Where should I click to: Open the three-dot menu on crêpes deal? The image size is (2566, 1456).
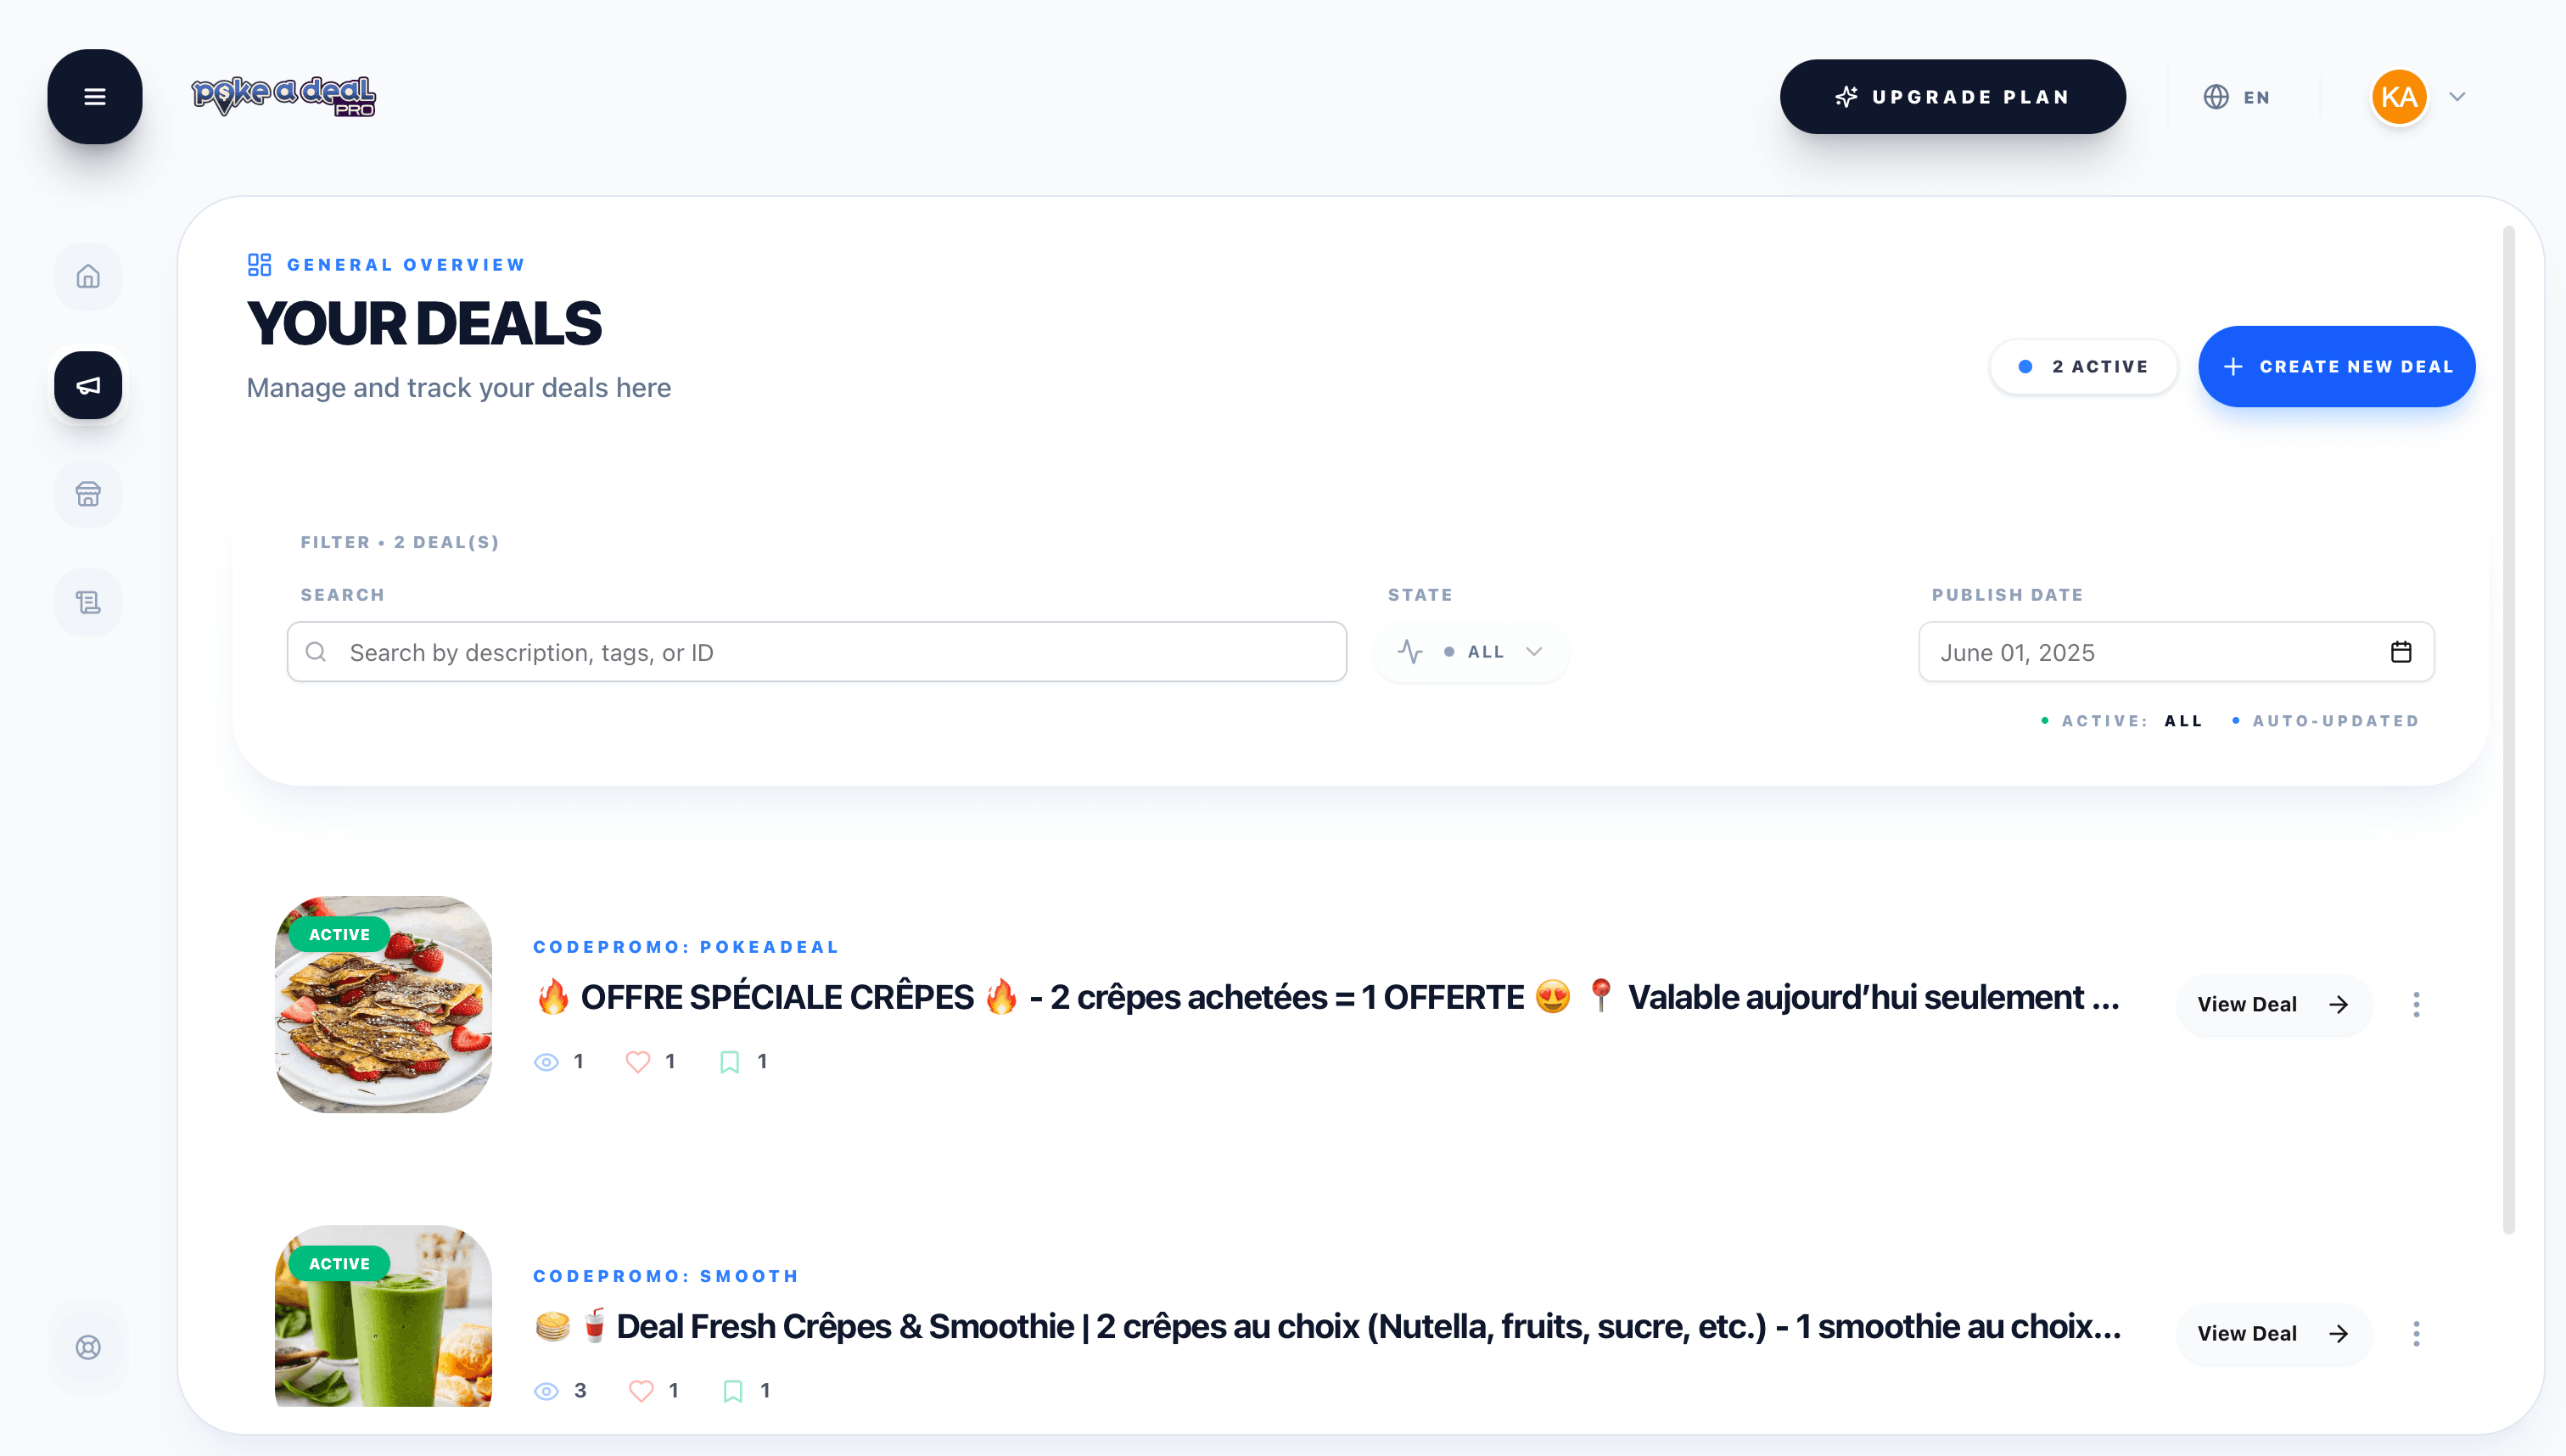point(2417,1004)
